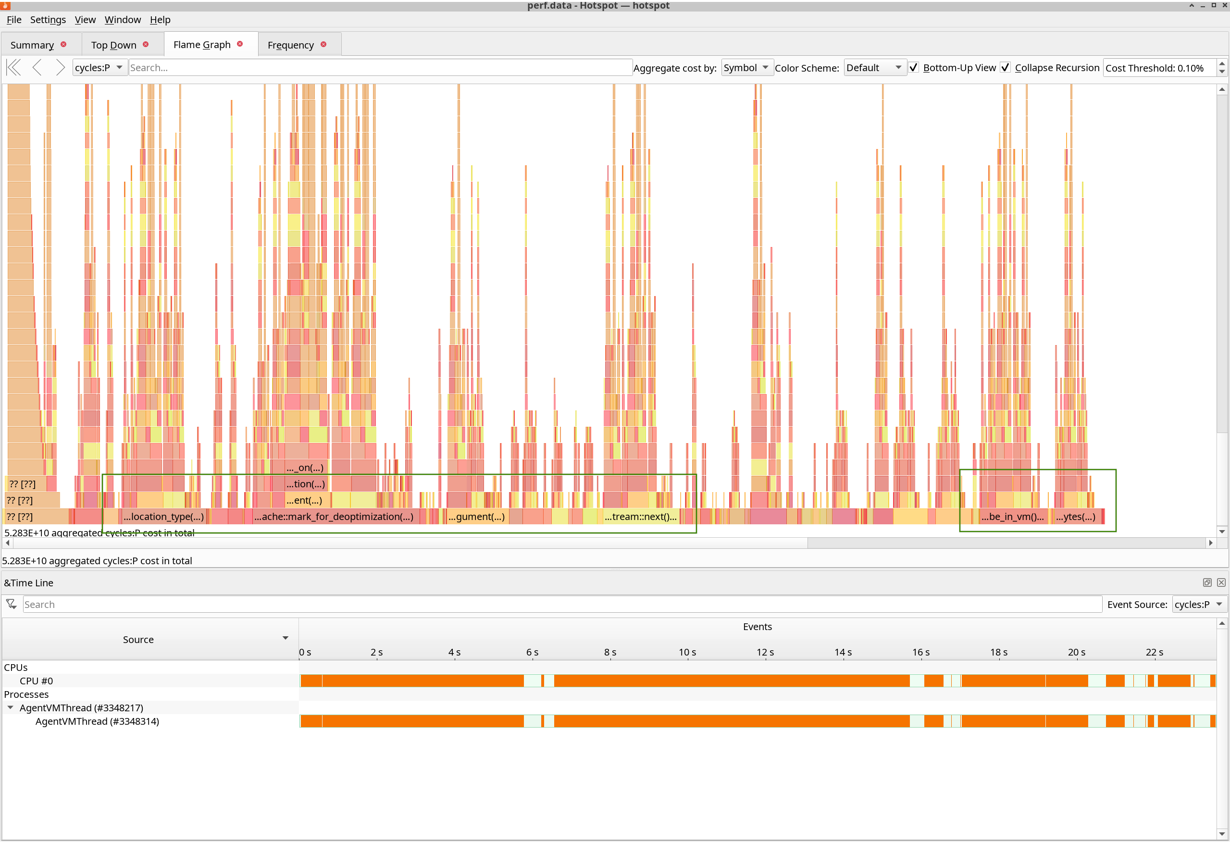This screenshot has width=1230, height=842.
Task: Open the cycles:P cost type dropdown
Action: coord(99,68)
